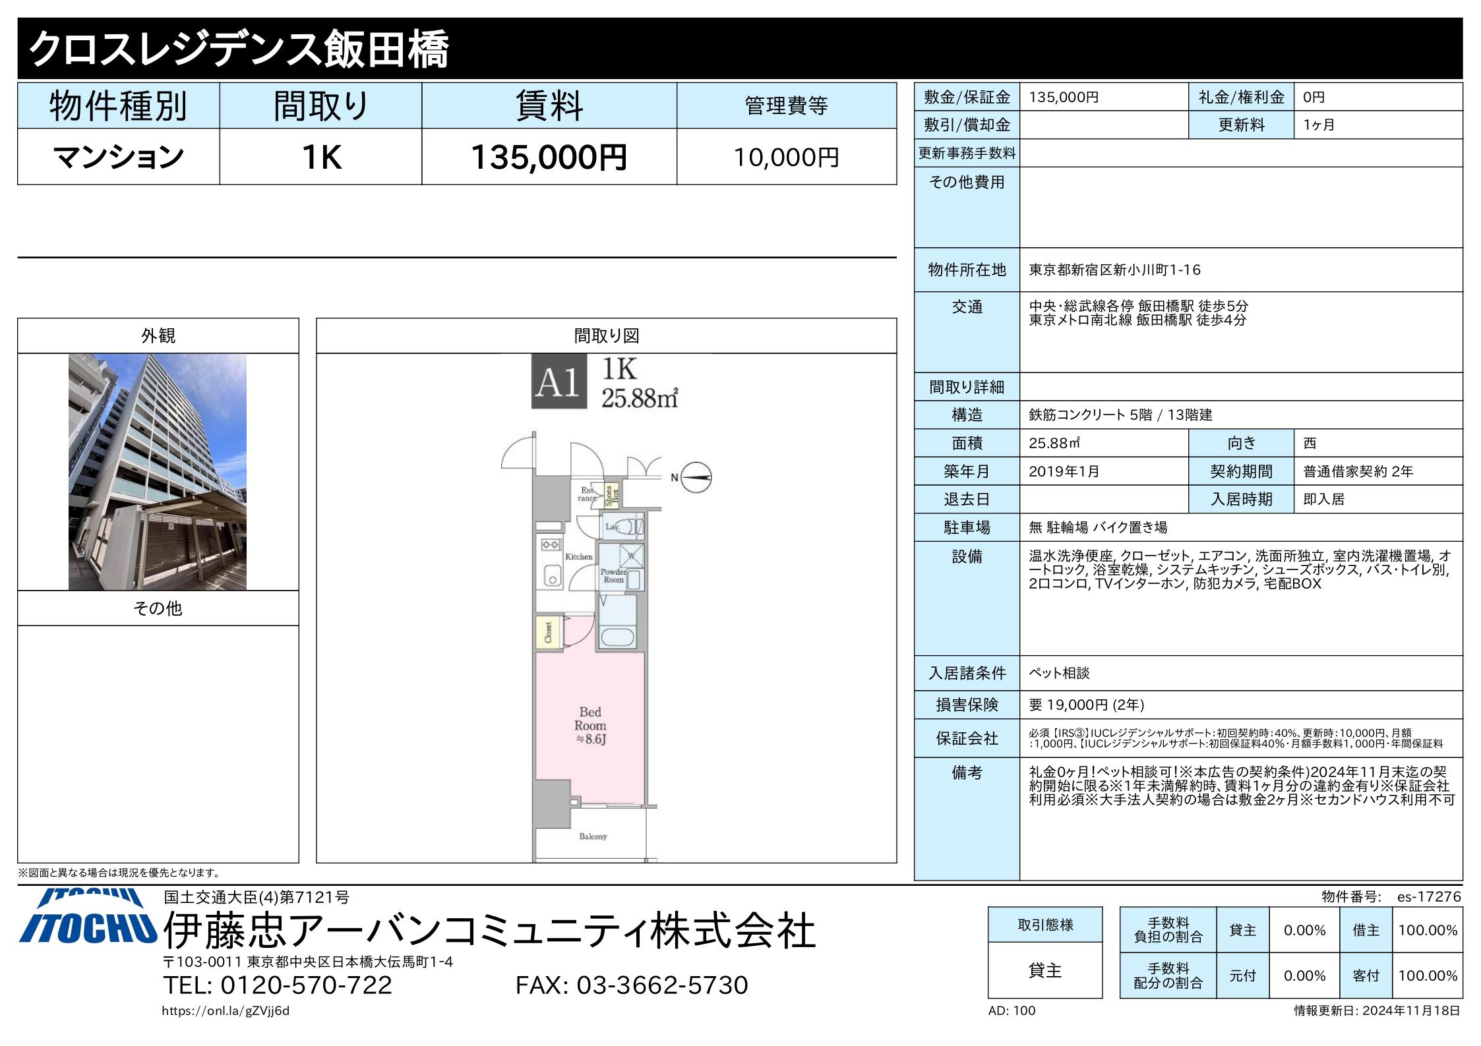Click the Balcony area in floor plan
Screen dimensions: 1481x1046
tap(593, 836)
